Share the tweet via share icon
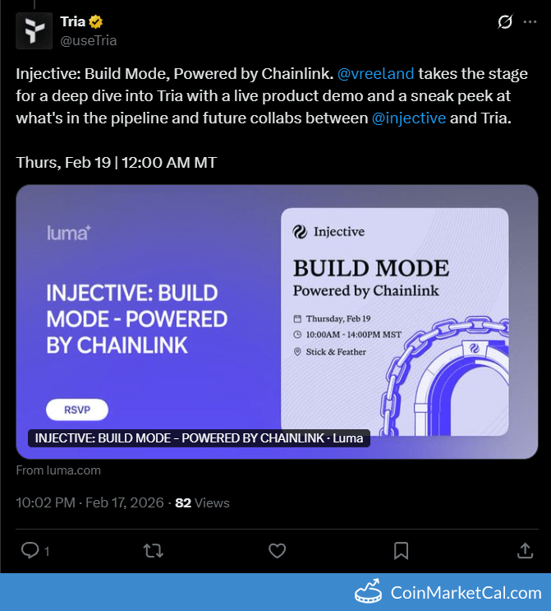This screenshot has height=611, width=551. tap(525, 550)
